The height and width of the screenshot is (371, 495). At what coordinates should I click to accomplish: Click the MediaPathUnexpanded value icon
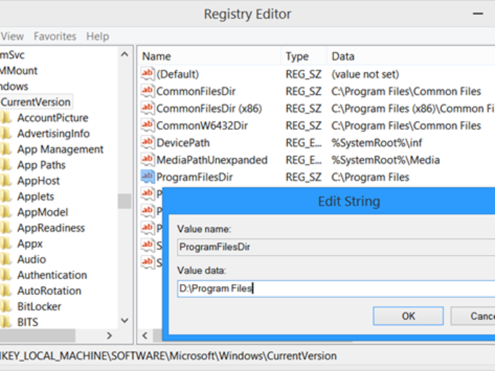coord(147,160)
